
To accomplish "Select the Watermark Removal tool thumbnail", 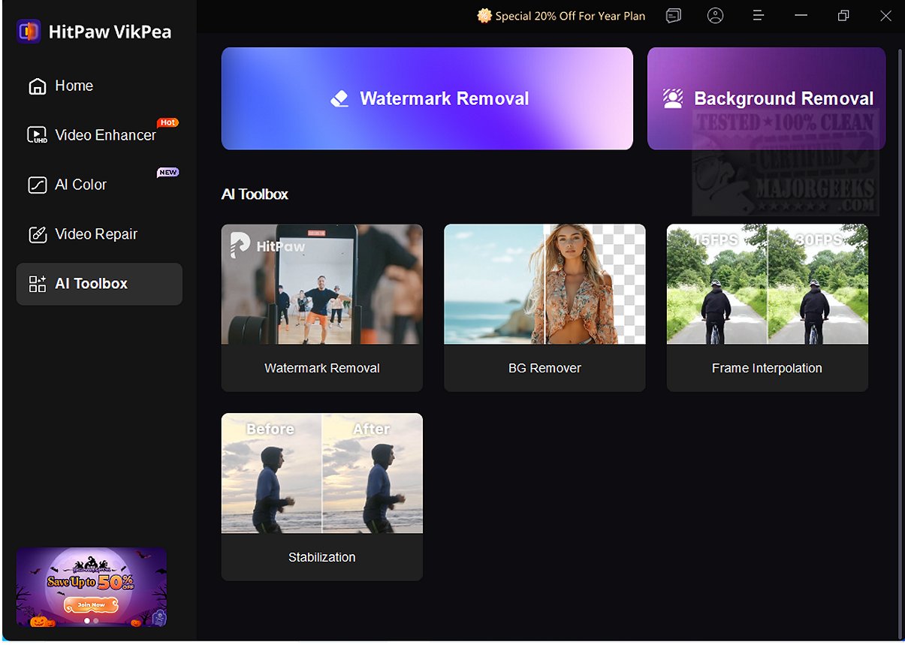I will pos(322,284).
